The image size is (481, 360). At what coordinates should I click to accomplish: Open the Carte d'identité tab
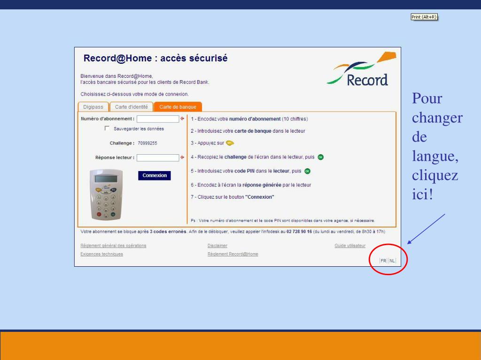pyautogui.click(x=132, y=107)
